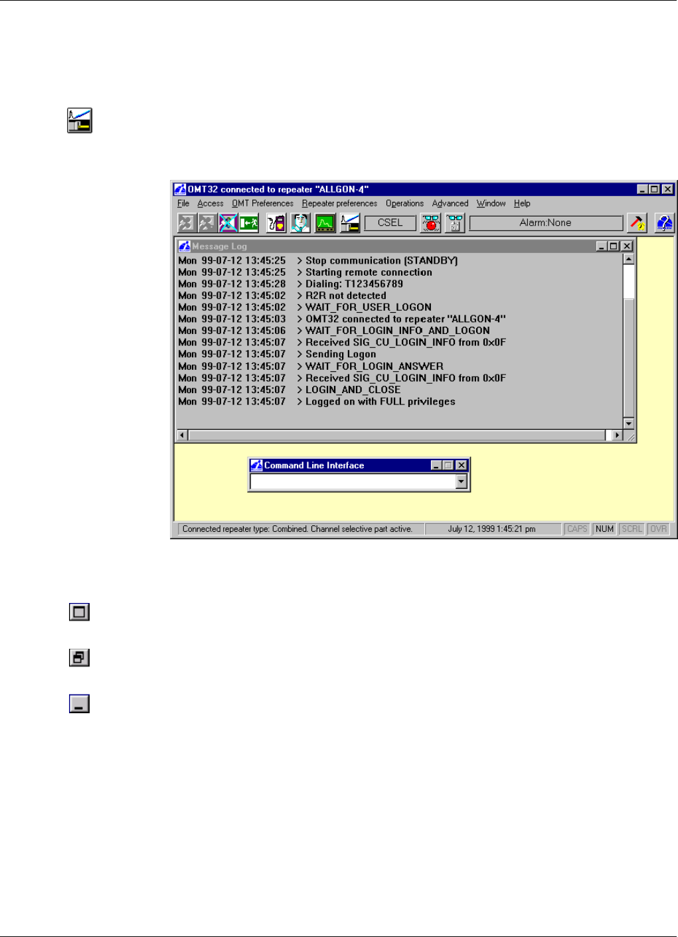Image resolution: width=678 pixels, height=937 pixels.
Task: Click the Command Line Interface window system icon
Action: (x=256, y=466)
